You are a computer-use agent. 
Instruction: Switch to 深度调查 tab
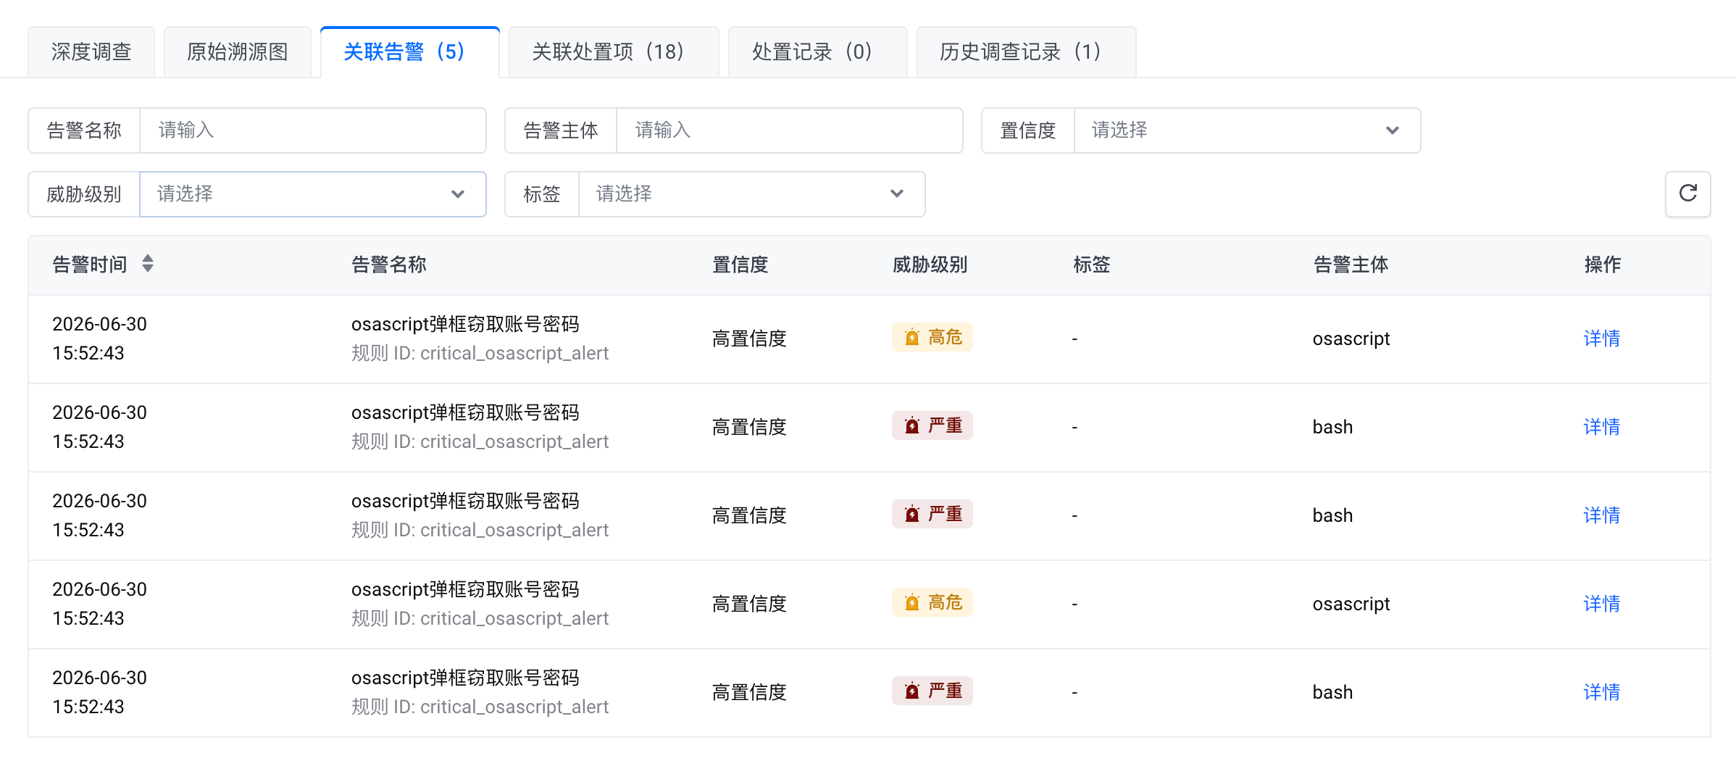pos(91,52)
